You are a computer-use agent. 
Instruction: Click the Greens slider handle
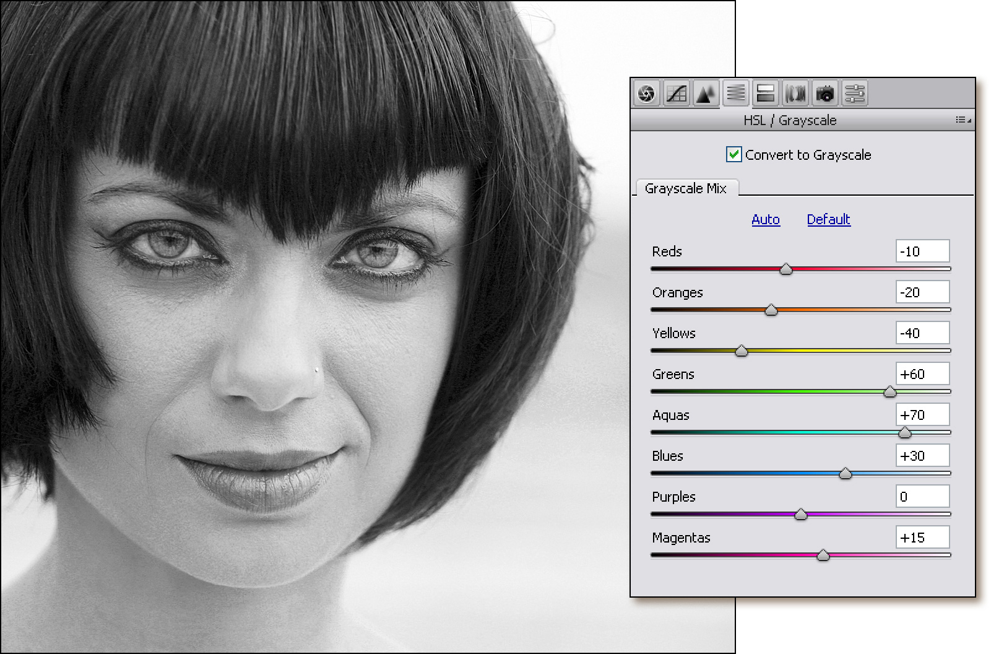889,391
